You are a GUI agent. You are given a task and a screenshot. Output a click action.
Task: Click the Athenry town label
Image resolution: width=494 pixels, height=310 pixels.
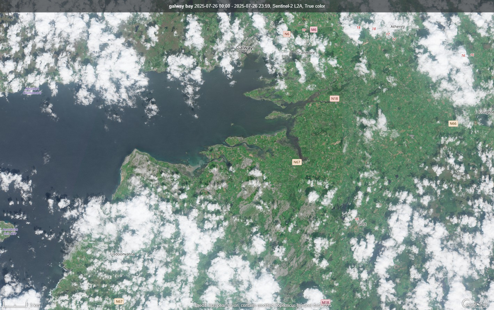(x=398, y=27)
